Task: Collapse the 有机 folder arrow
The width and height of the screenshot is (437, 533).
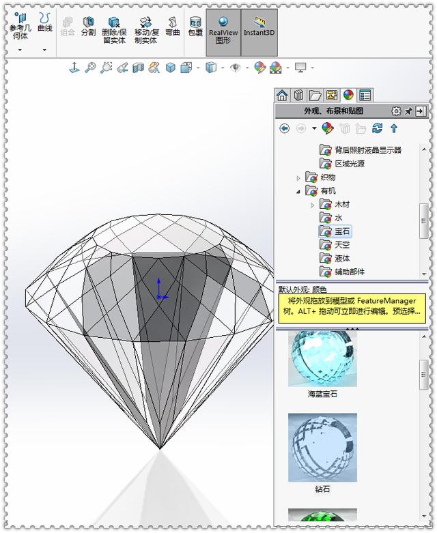Action: 298,192
